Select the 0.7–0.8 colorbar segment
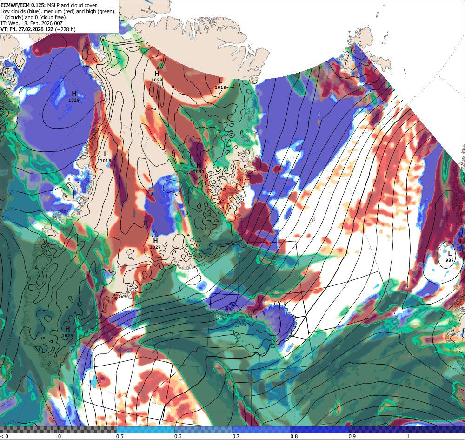The width and height of the screenshot is (465, 440). point(261,430)
